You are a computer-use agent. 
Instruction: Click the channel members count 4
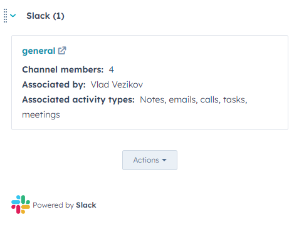click(x=112, y=69)
